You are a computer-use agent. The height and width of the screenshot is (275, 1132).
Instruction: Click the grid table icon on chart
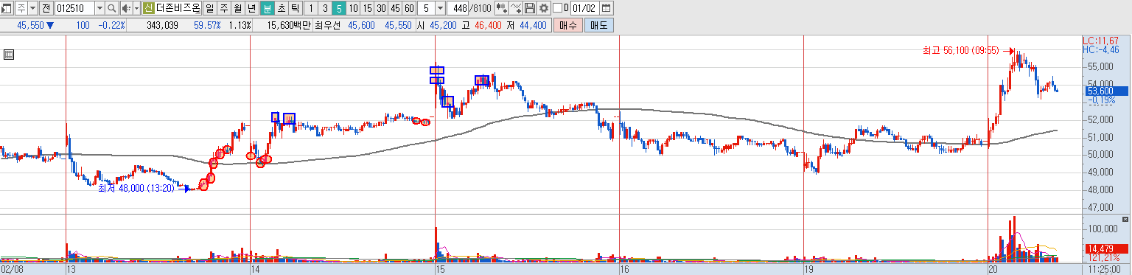(x=9, y=55)
